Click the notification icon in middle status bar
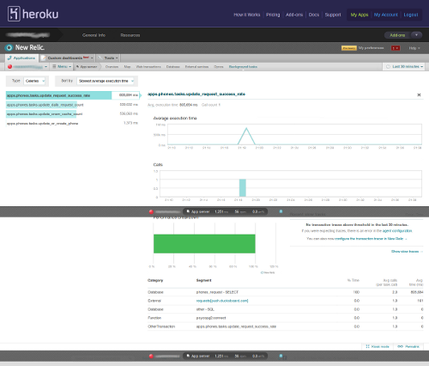Image resolution: width=429 pixels, height=366 pixels. (281, 211)
